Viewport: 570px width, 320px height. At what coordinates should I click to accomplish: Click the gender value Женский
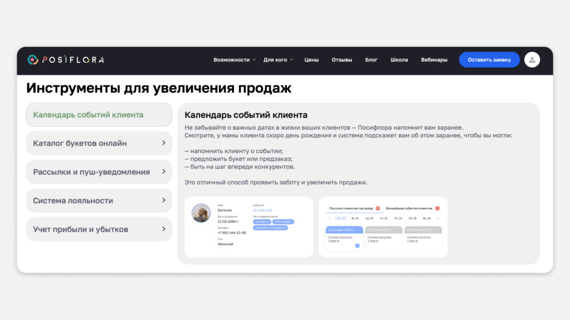pyautogui.click(x=225, y=244)
